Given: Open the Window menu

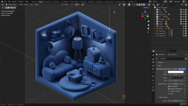Looking at the screenshot, I should click(21, 1).
